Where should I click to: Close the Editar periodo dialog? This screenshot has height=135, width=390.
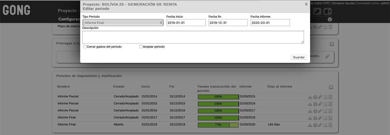(306, 4)
